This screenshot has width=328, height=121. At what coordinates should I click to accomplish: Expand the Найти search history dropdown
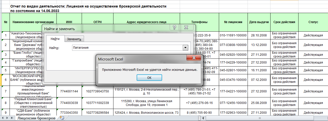point(185,47)
